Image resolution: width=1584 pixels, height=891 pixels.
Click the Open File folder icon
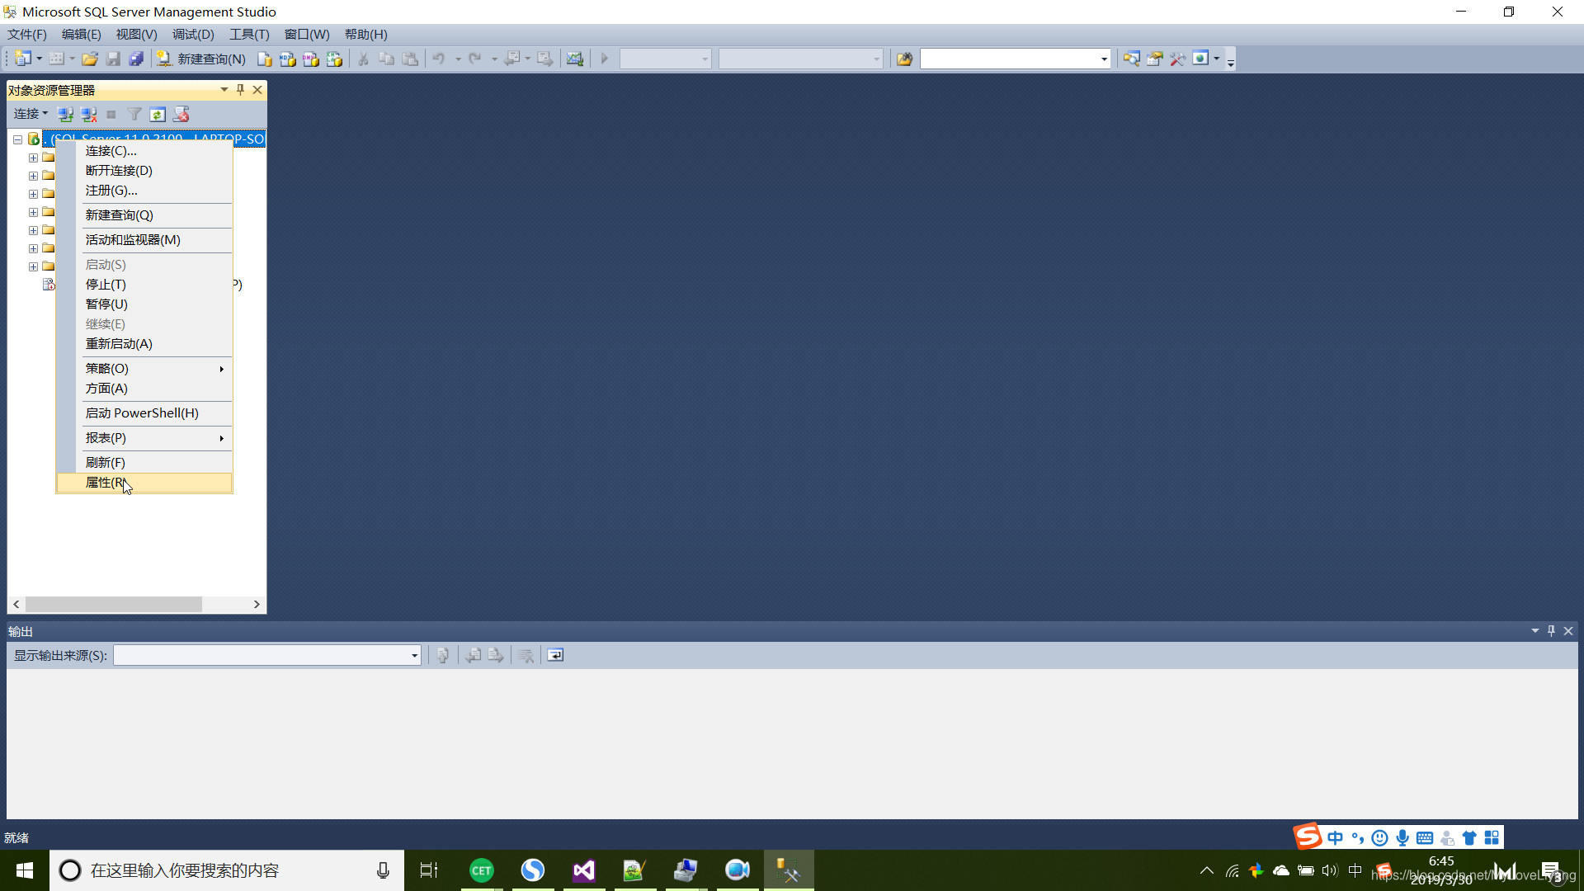[90, 59]
